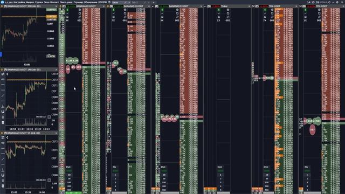Open the Сделки menu
The height and width of the screenshot is (194, 345).
click(x=39, y=2)
